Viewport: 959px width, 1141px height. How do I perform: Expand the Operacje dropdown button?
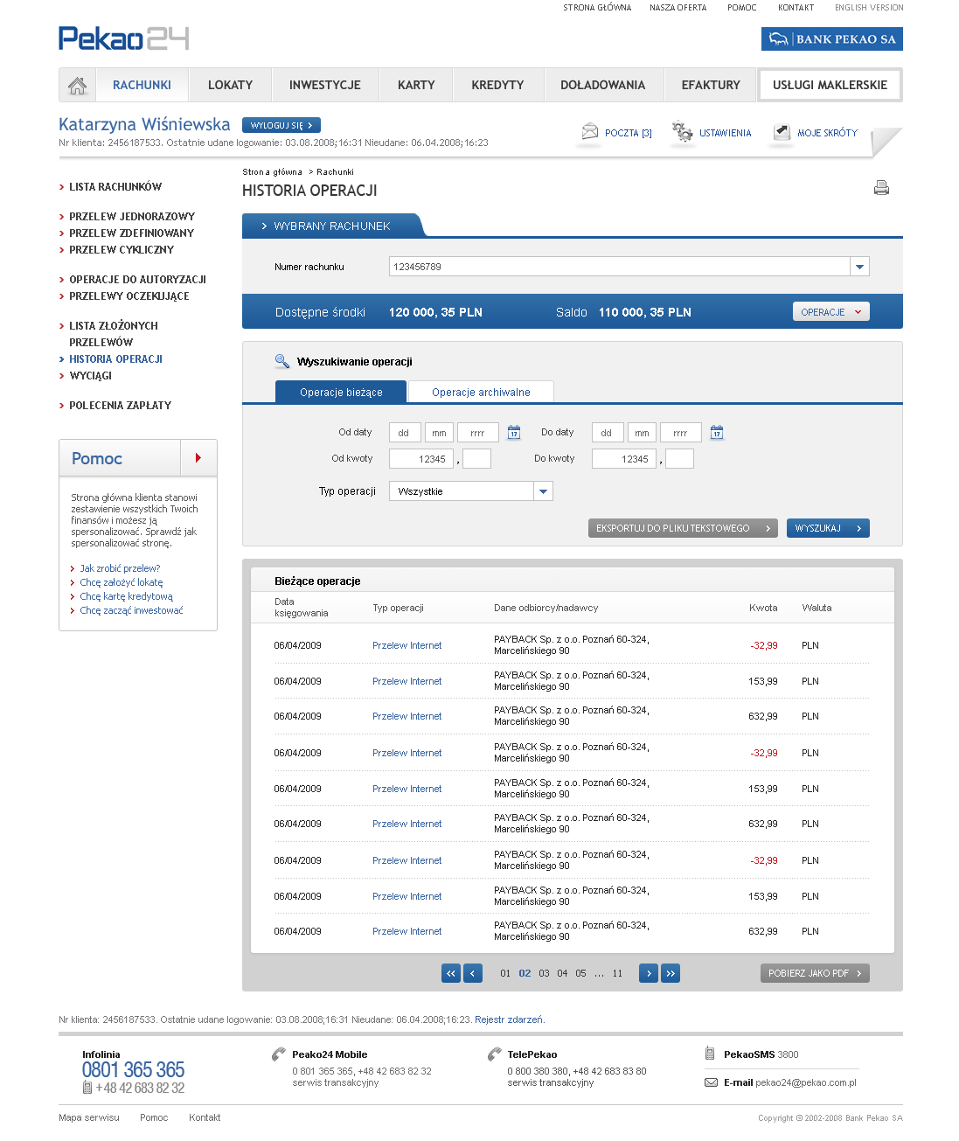(830, 312)
